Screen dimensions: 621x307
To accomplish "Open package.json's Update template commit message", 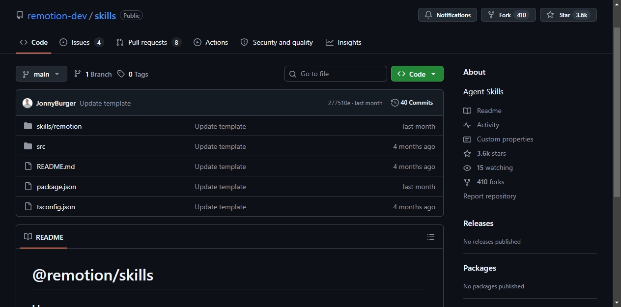I will click(220, 187).
